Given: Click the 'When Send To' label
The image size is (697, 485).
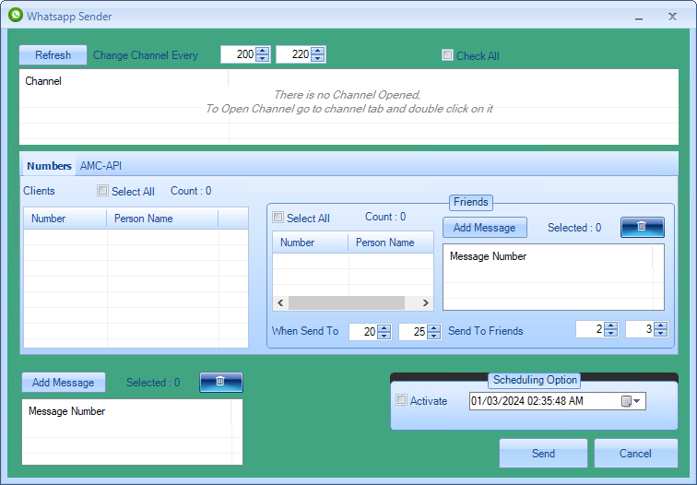Looking at the screenshot, I should (305, 331).
